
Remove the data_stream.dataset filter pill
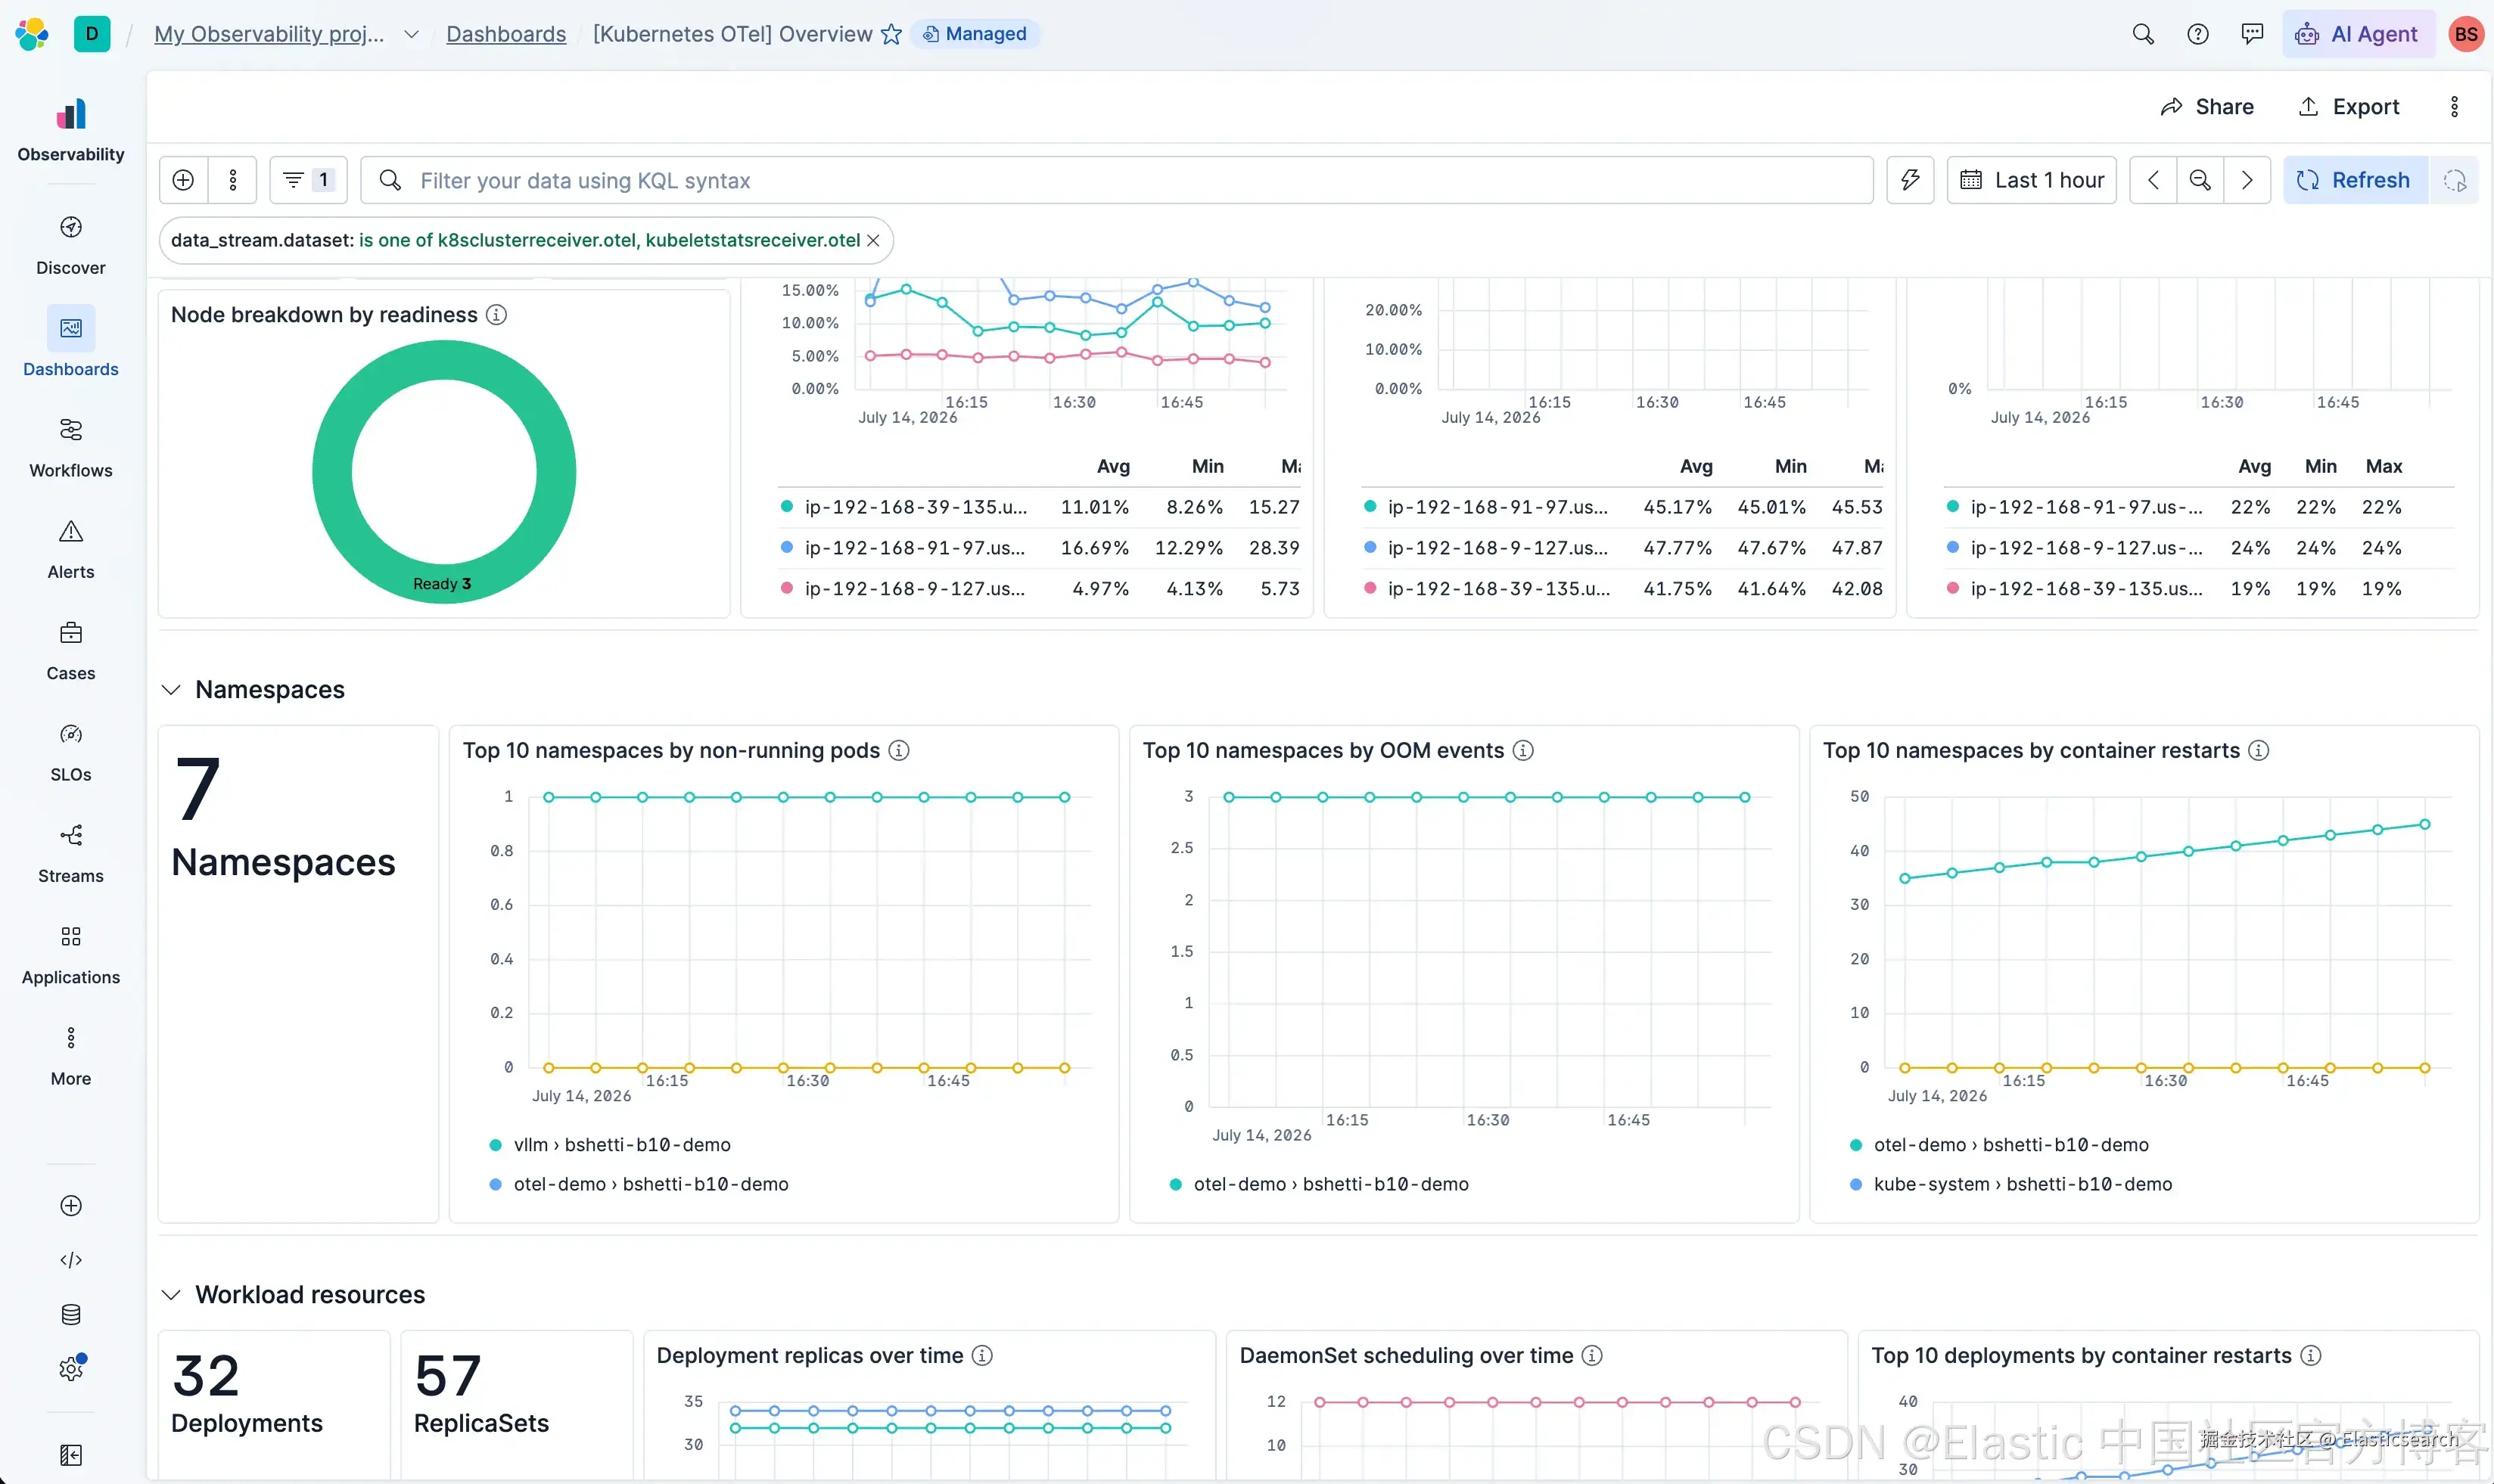(872, 240)
